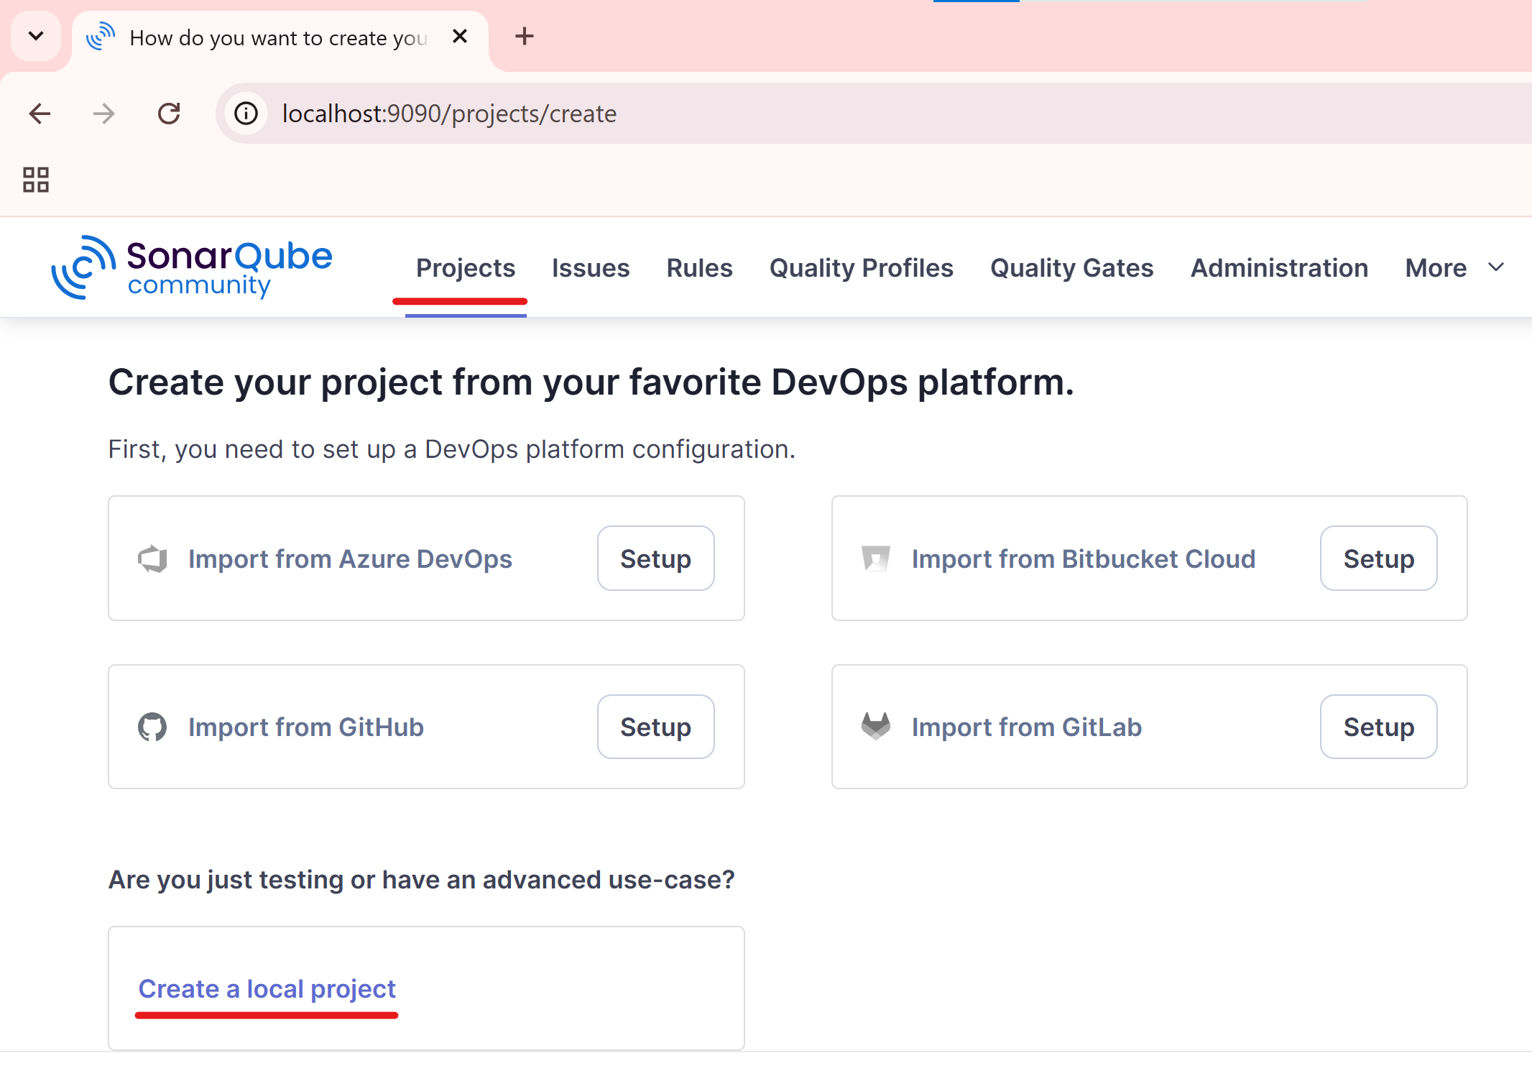Click the GitHub octocat icon
The image size is (1532, 1071).
[x=152, y=727]
